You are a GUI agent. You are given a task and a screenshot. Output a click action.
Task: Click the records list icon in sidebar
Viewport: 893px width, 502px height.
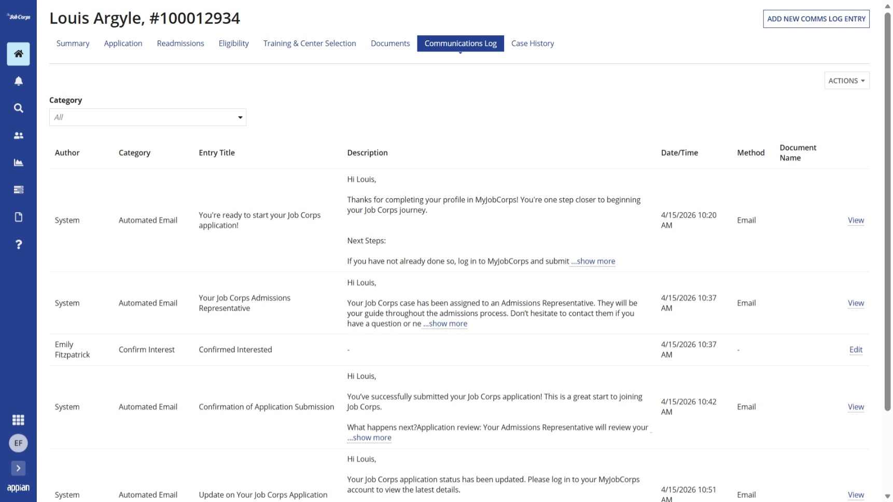[x=18, y=190]
